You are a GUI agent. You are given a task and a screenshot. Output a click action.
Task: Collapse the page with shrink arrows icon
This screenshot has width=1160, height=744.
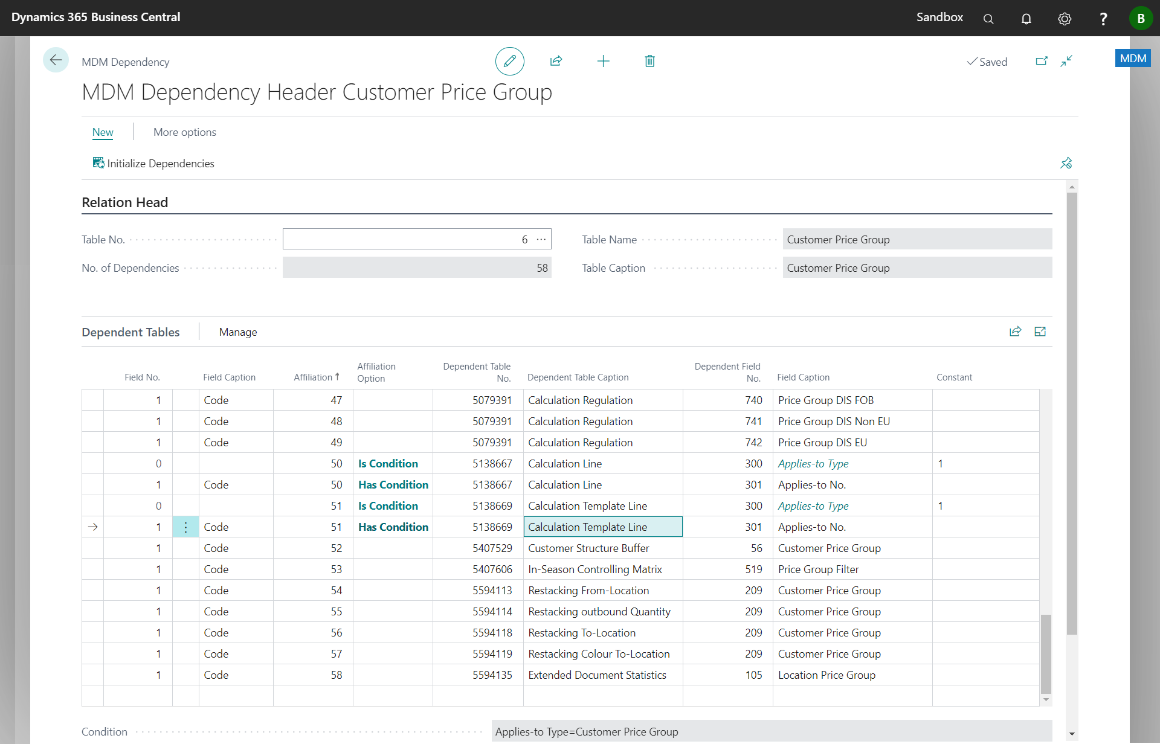1066,61
